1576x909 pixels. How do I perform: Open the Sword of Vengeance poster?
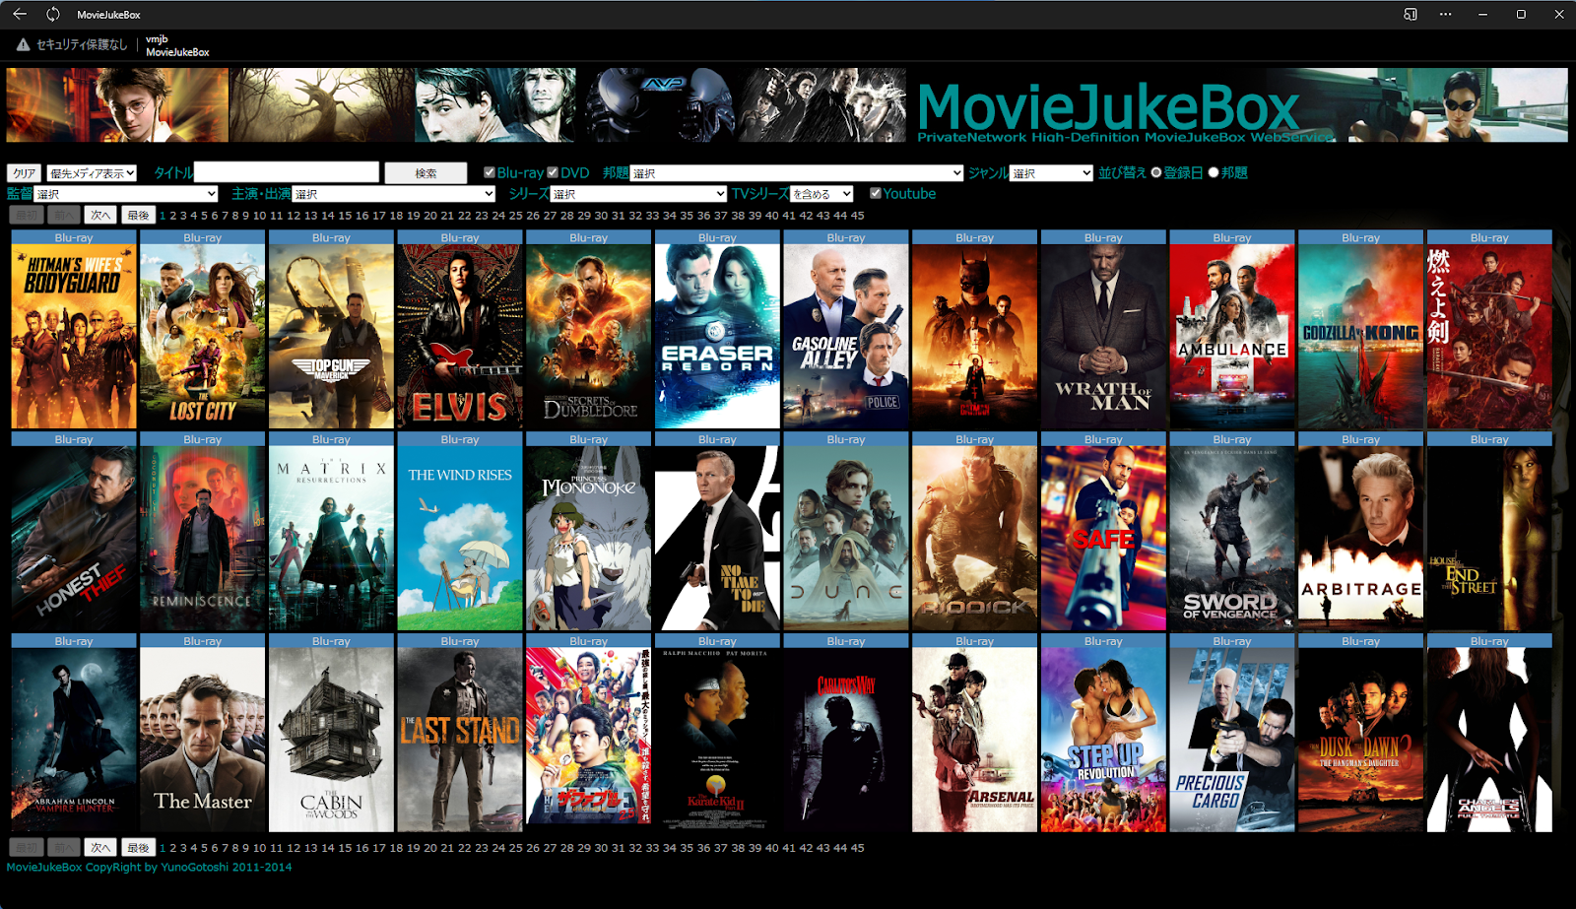click(x=1232, y=538)
